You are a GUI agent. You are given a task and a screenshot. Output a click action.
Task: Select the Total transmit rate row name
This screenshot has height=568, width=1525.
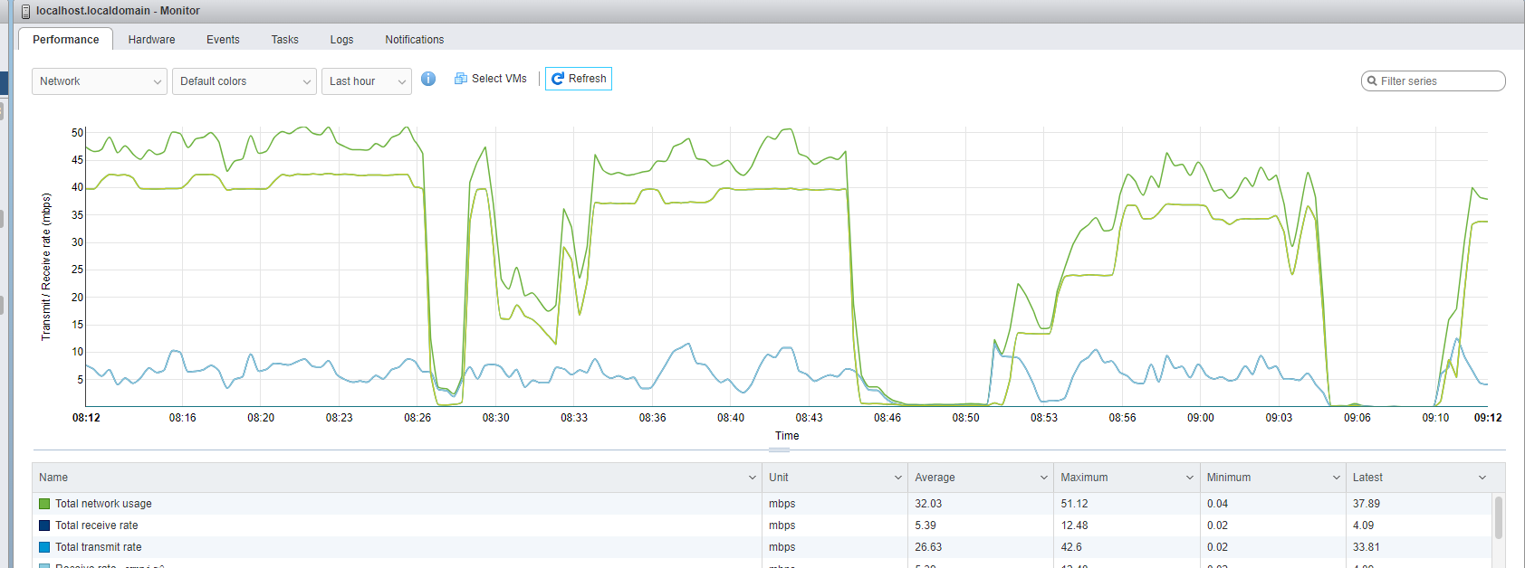99,547
